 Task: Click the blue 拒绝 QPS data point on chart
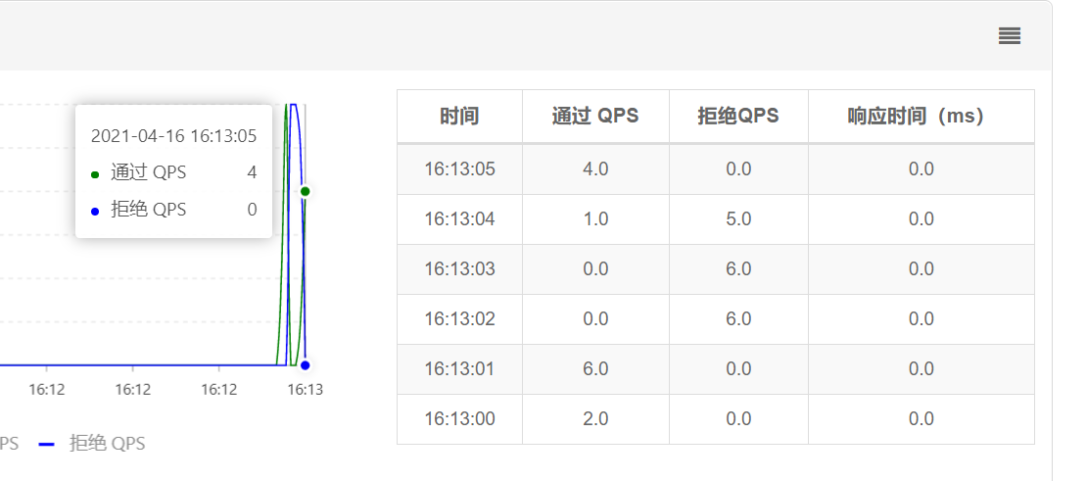click(x=305, y=365)
